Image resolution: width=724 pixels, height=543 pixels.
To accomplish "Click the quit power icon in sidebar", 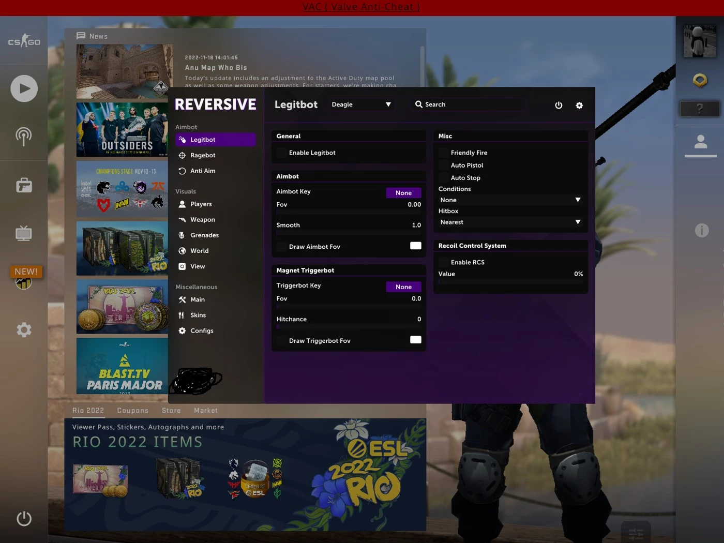I will click(24, 518).
